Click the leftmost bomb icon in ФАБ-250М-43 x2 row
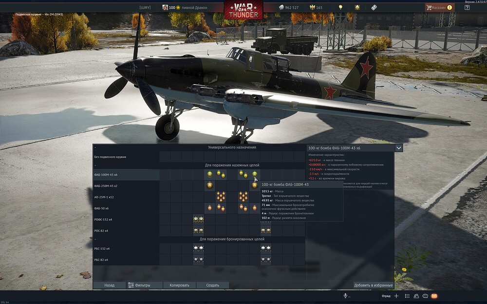 click(x=209, y=185)
